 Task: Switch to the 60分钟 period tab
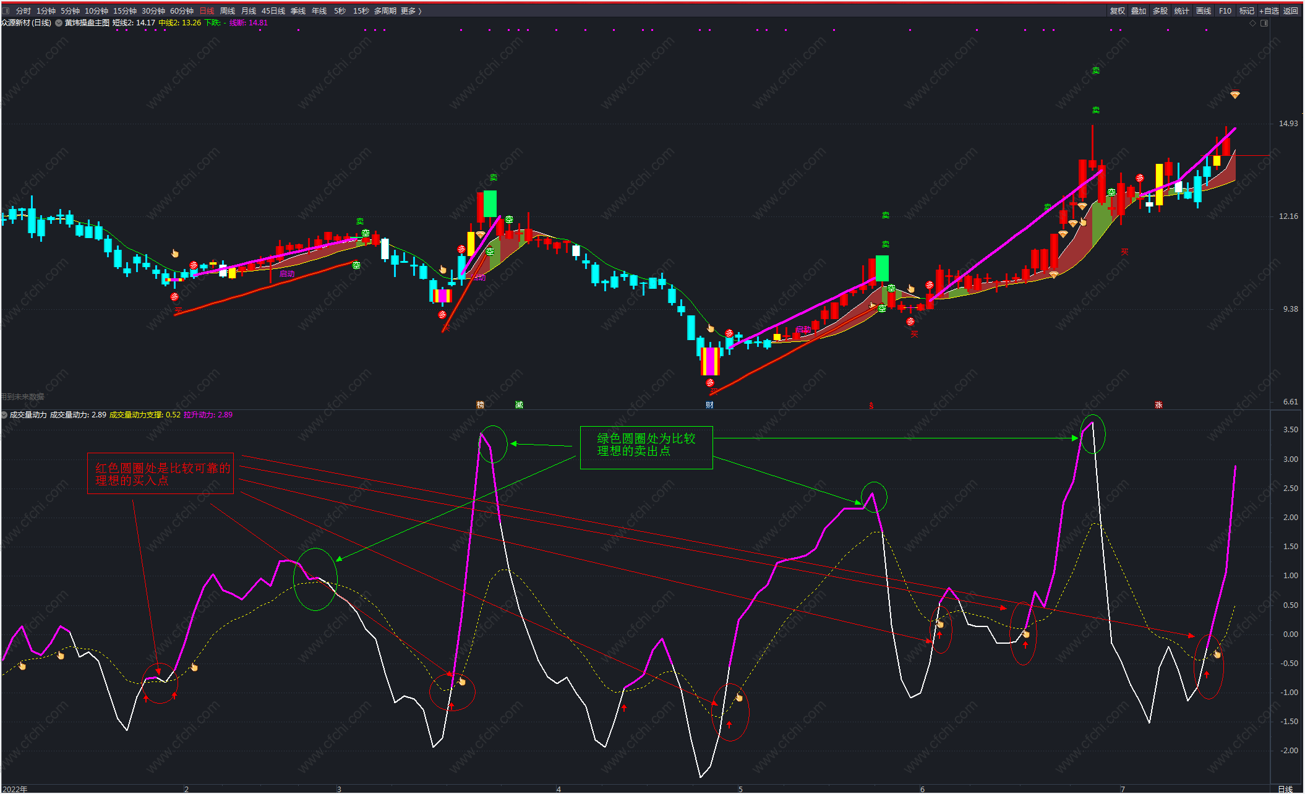point(182,11)
